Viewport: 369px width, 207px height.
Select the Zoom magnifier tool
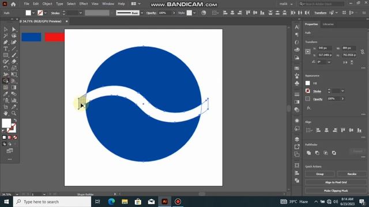coord(14,113)
